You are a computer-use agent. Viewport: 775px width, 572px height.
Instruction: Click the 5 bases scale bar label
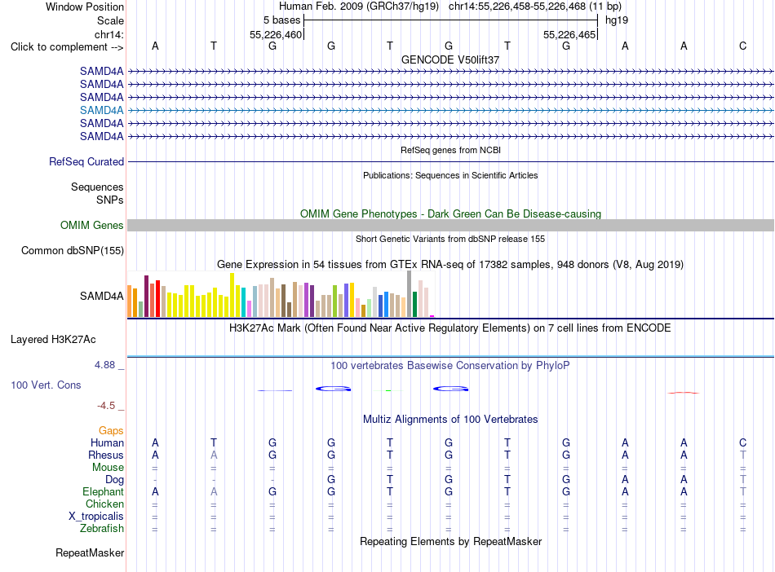[x=281, y=20]
